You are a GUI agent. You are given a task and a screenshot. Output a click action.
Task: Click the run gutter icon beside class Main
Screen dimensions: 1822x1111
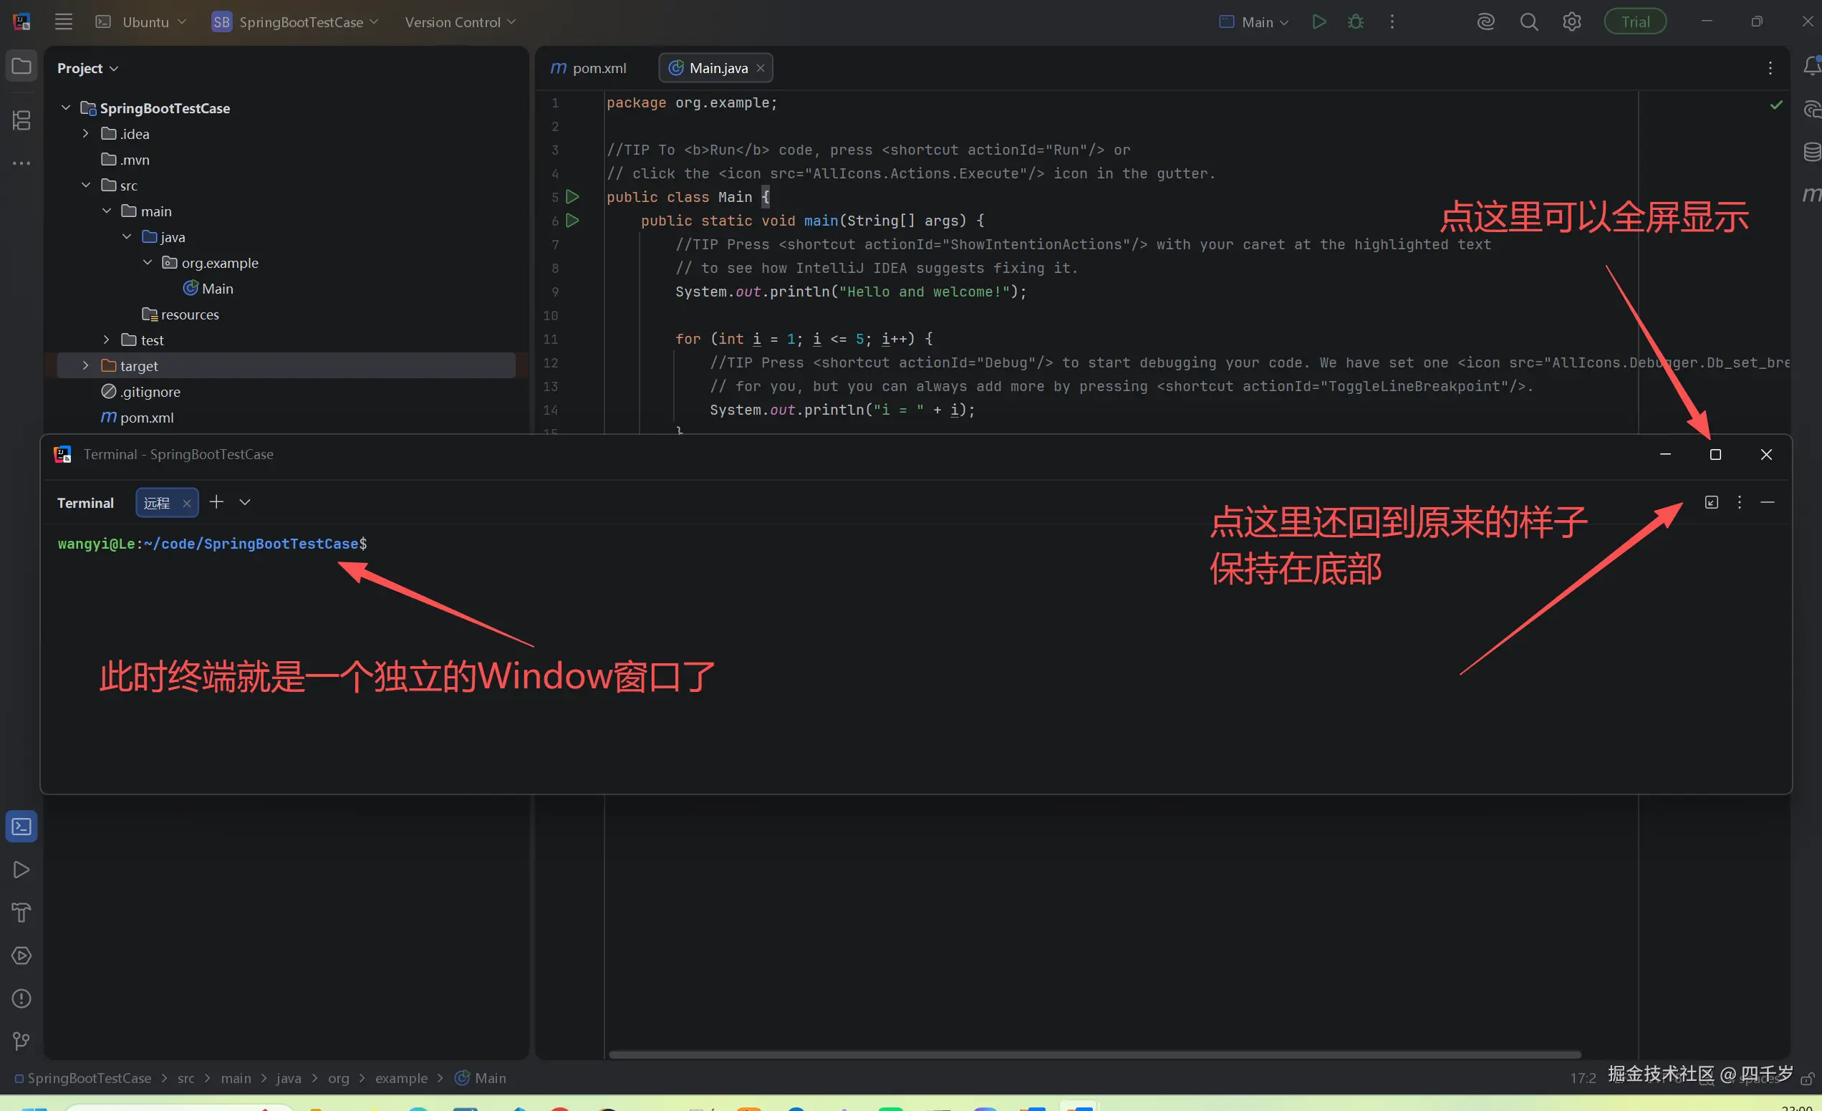(x=572, y=197)
